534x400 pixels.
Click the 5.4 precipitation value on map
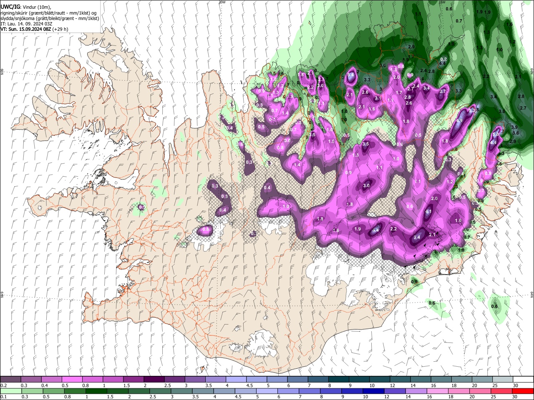[x=351, y=75]
